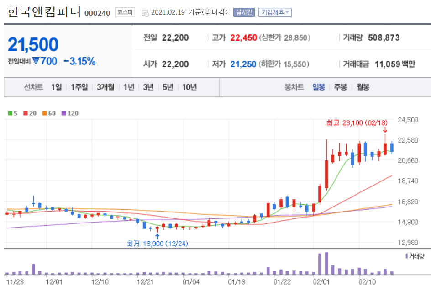Viewport: 431px width, 292px height.
Task: Click the green 5-day moving average swatch
Action: (x=10, y=113)
